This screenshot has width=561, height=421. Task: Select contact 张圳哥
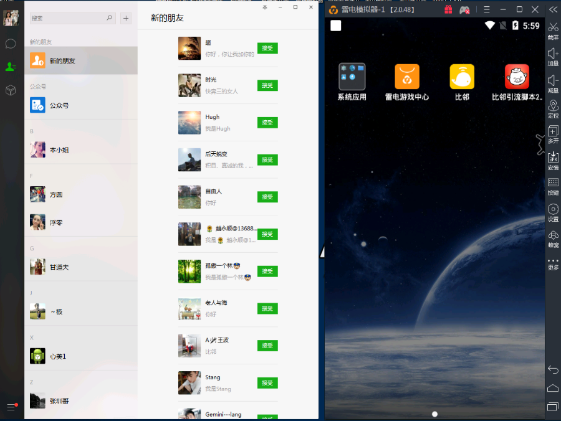(x=81, y=401)
